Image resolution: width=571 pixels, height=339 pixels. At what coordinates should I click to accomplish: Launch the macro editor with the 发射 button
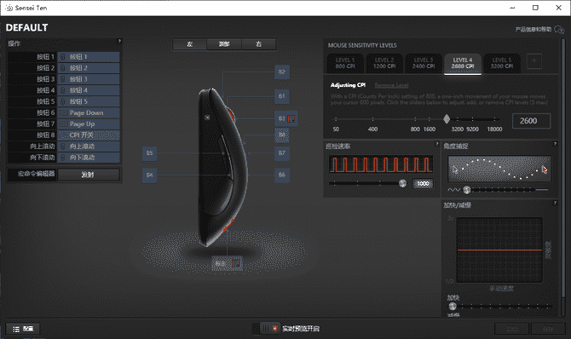tap(88, 175)
